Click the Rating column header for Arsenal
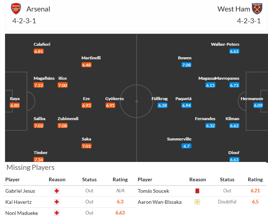Image resolution: width=268 pixels, height=222 pixels. (120, 179)
